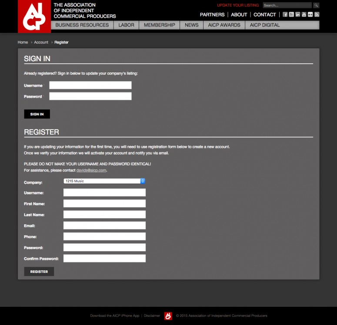Screen dimensions: 337x325
Task: Click The Association of Independent Commercial Producers title
Action: click(x=85, y=10)
